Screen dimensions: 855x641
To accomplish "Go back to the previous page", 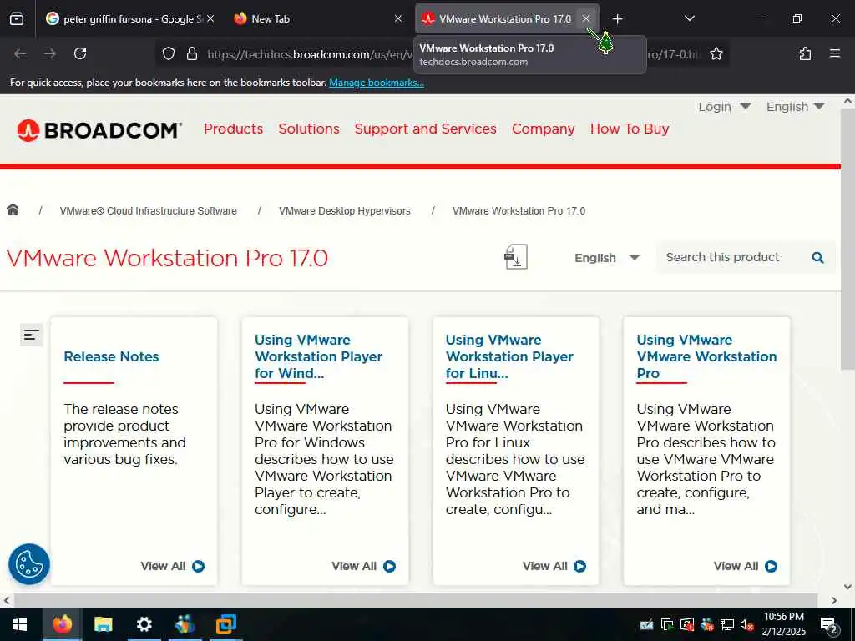I will (20, 53).
